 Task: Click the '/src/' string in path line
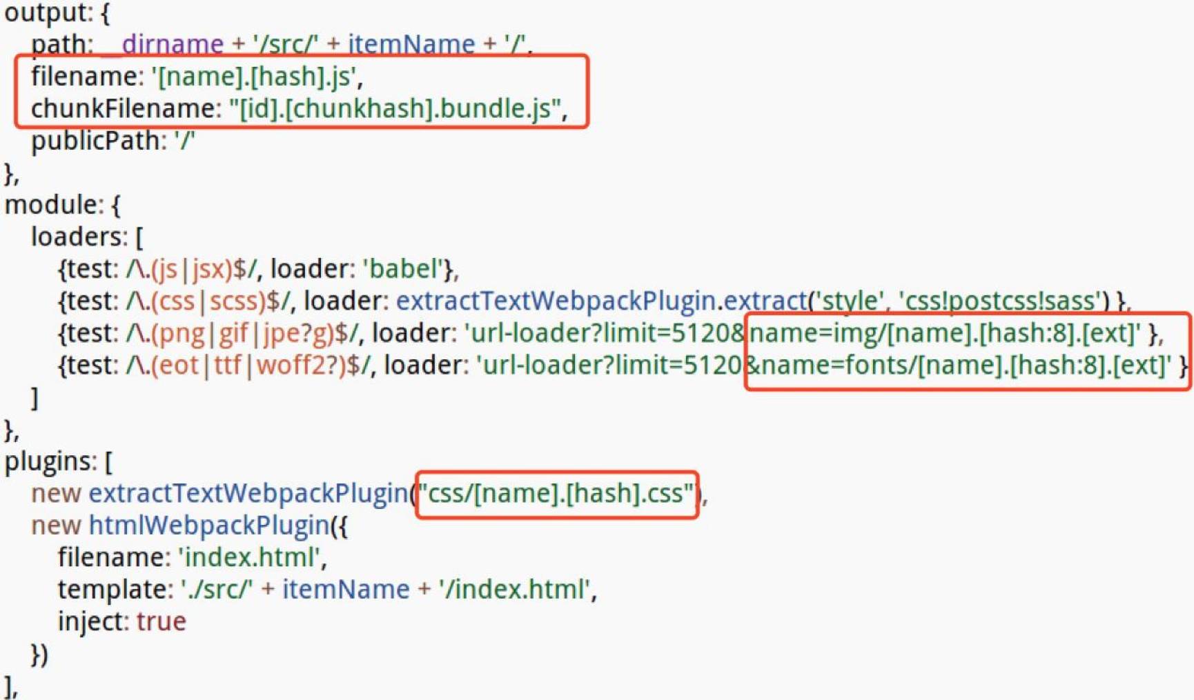point(286,44)
